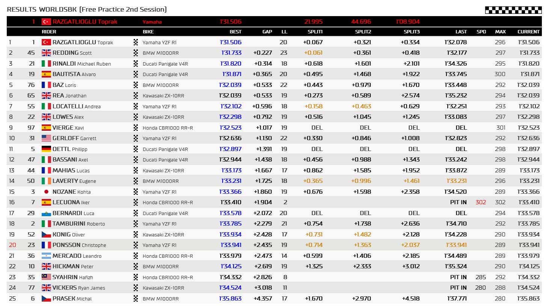The width and height of the screenshot is (549, 308).
Task: Click the checkered flag icon in MAHIAS Lucas's row
Action: [x=136, y=170]
